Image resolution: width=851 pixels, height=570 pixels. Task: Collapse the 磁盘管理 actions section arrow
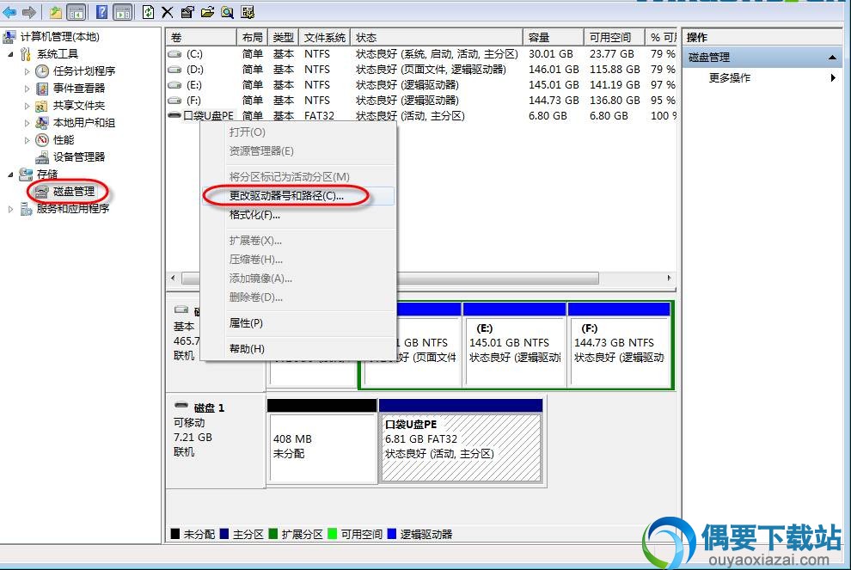tap(832, 57)
